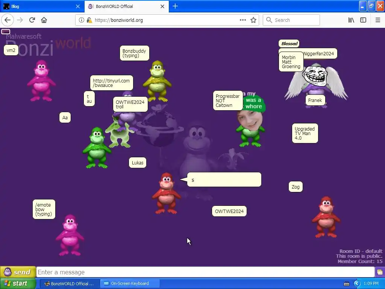Open page actions three-dot menu

(x=243, y=20)
